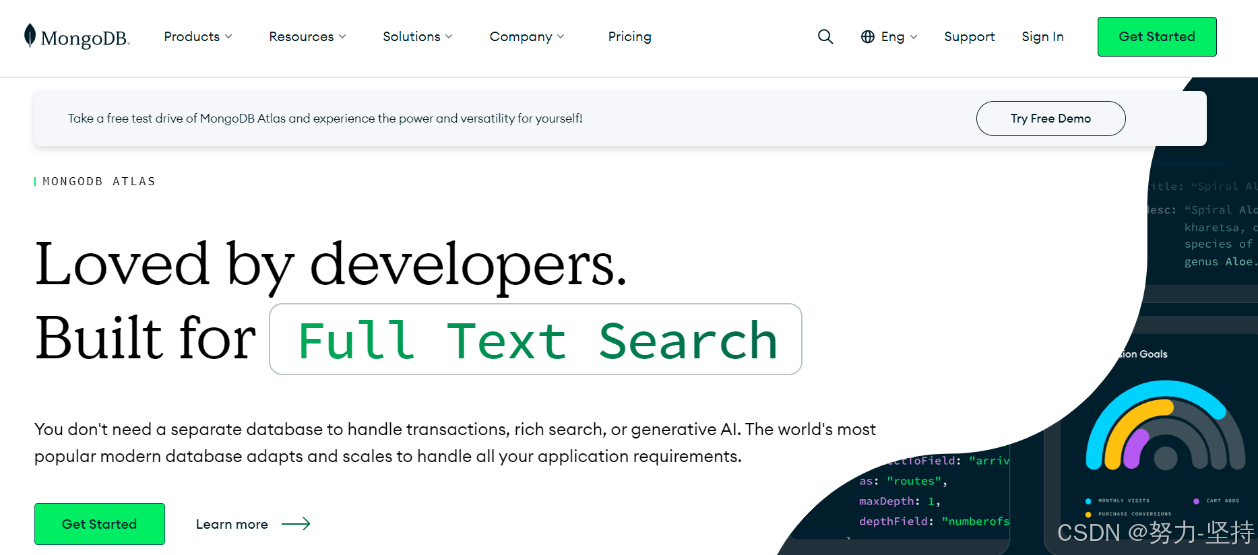The width and height of the screenshot is (1258, 555).
Task: Click the MongoDB wordmark text
Action: [86, 38]
